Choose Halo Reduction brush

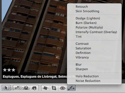(94, 76)
